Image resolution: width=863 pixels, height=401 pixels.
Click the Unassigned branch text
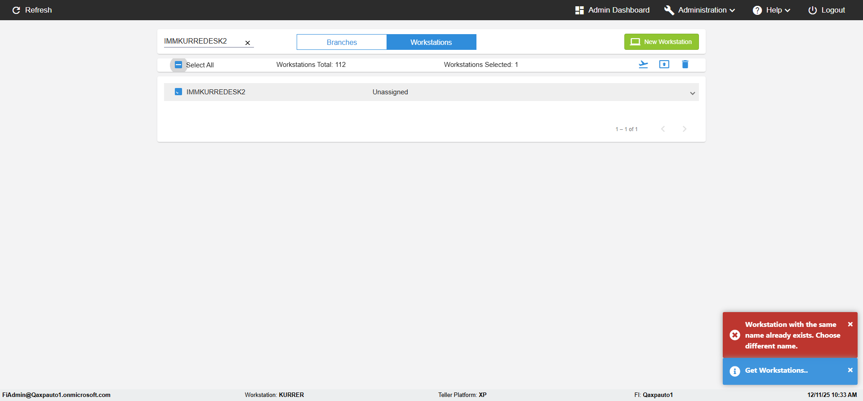point(390,92)
